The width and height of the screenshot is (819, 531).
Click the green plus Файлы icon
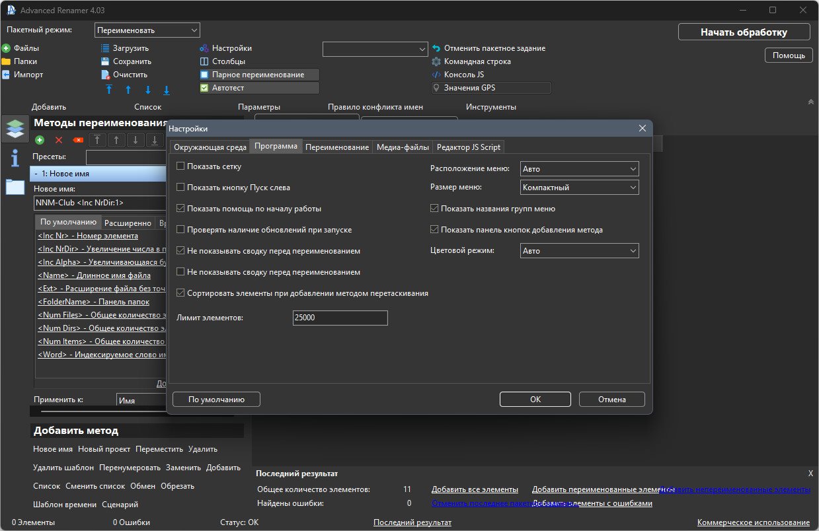click(6, 48)
